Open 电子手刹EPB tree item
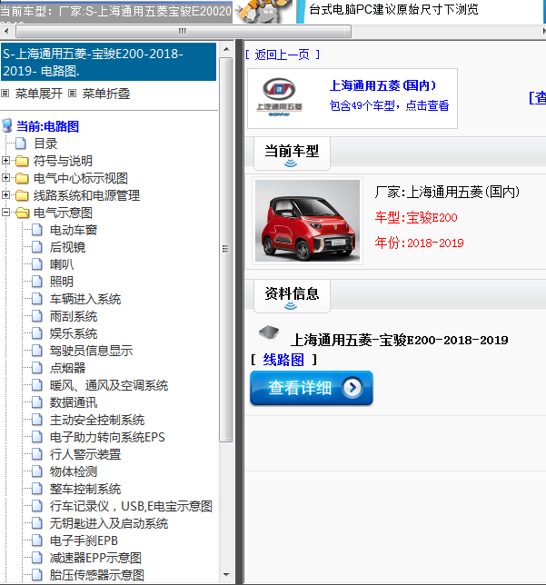Viewport: 546px width, 585px height. tap(84, 540)
